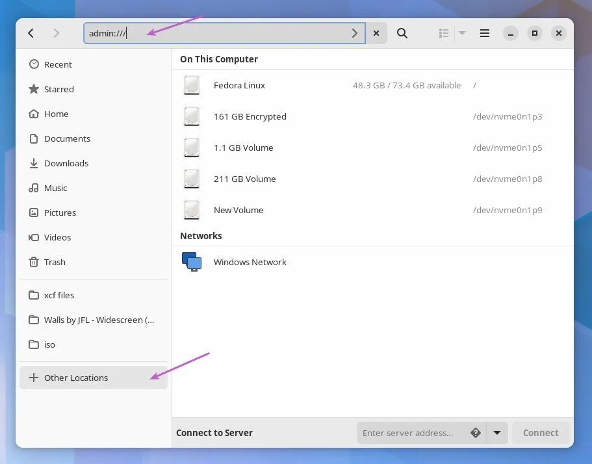Click the star icon beside Starred

click(34, 89)
